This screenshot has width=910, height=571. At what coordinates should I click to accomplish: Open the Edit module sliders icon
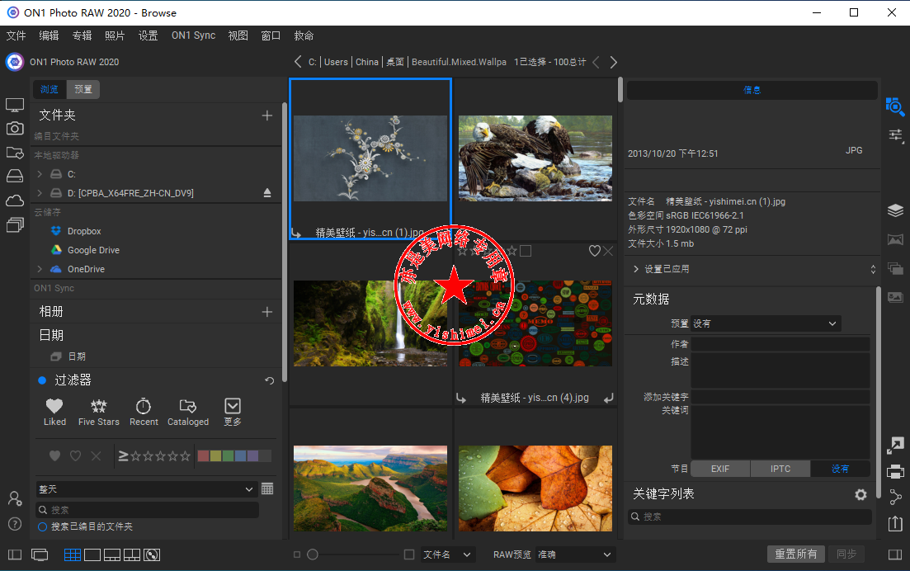(x=895, y=136)
